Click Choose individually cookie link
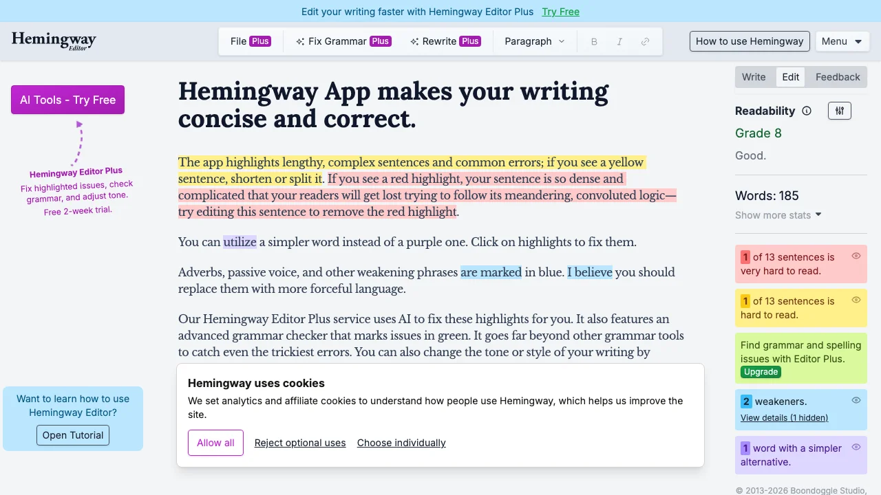Image resolution: width=881 pixels, height=495 pixels. (401, 443)
